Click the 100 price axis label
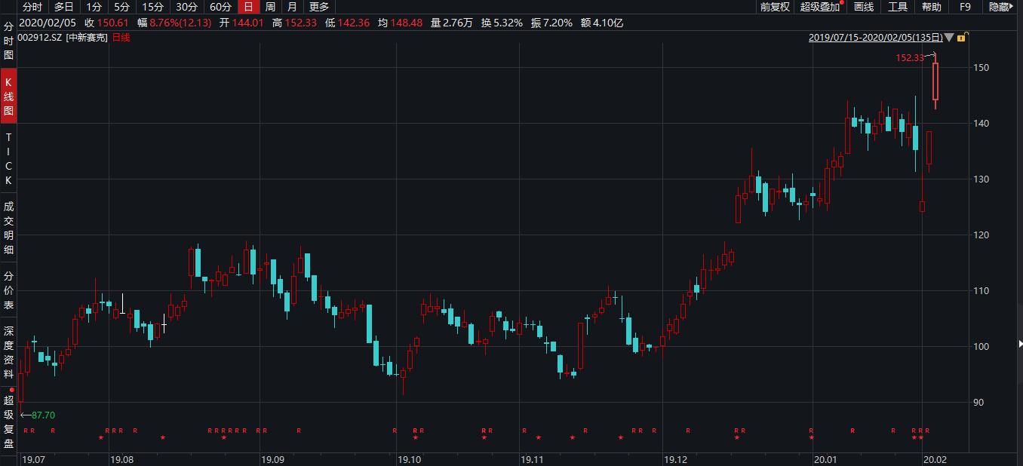 [982, 347]
